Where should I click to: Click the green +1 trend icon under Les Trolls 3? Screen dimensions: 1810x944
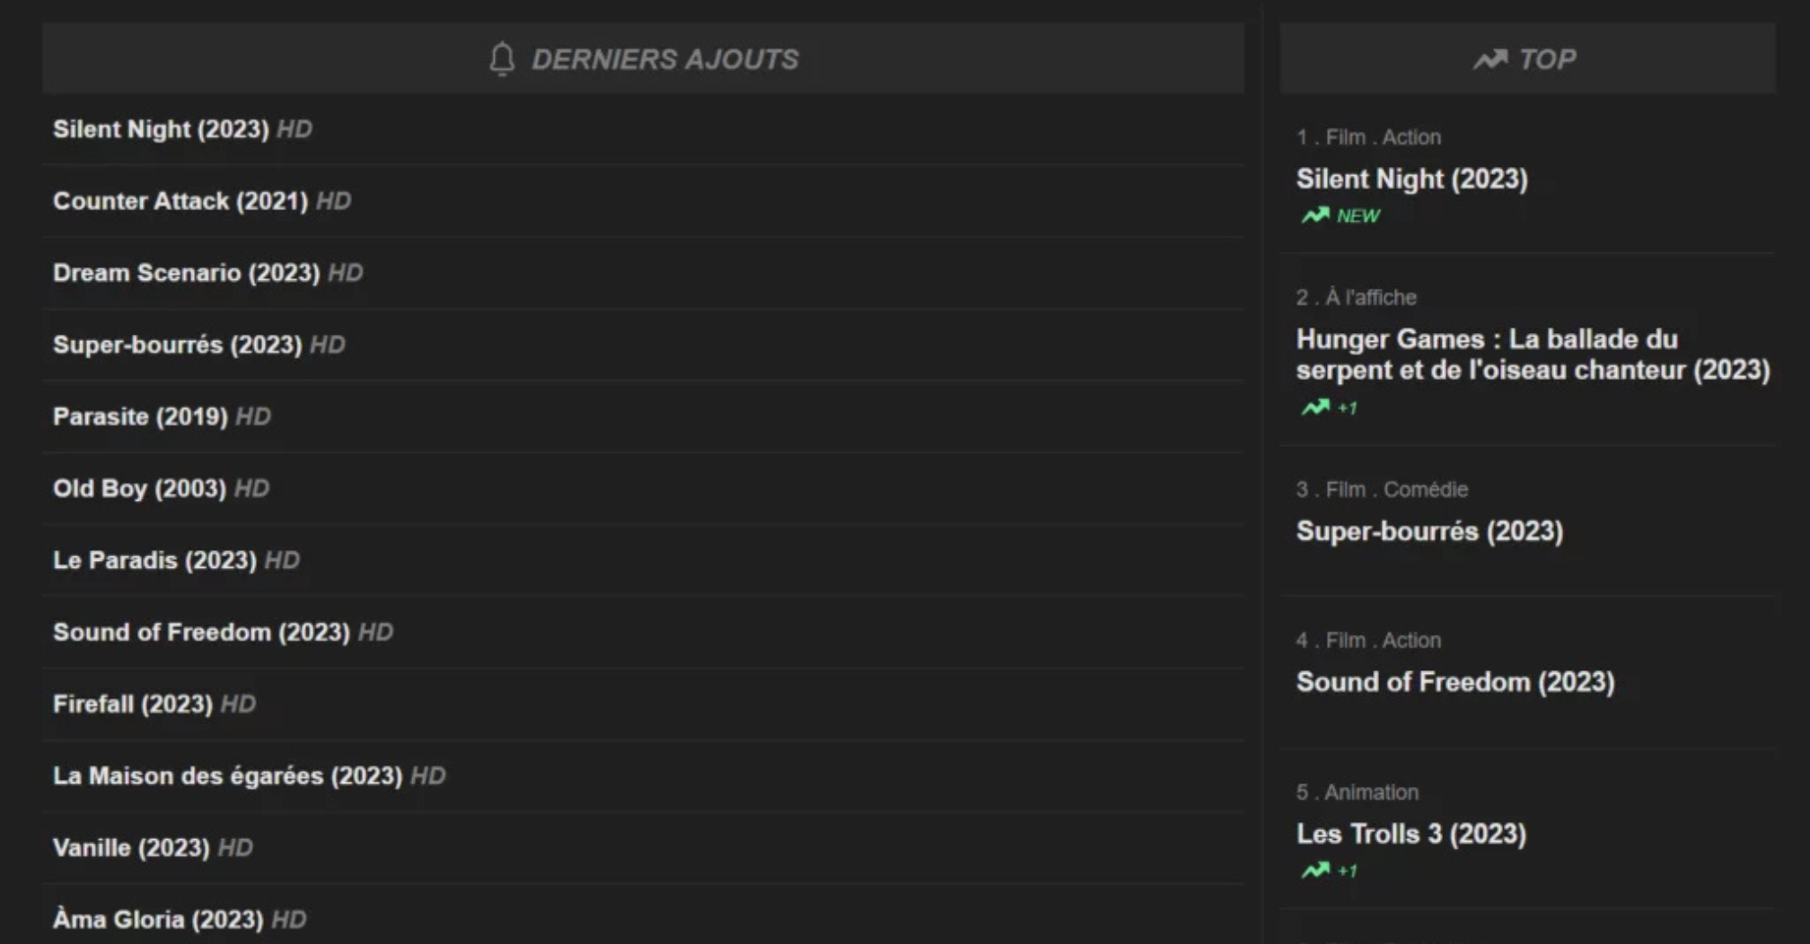1315,870
